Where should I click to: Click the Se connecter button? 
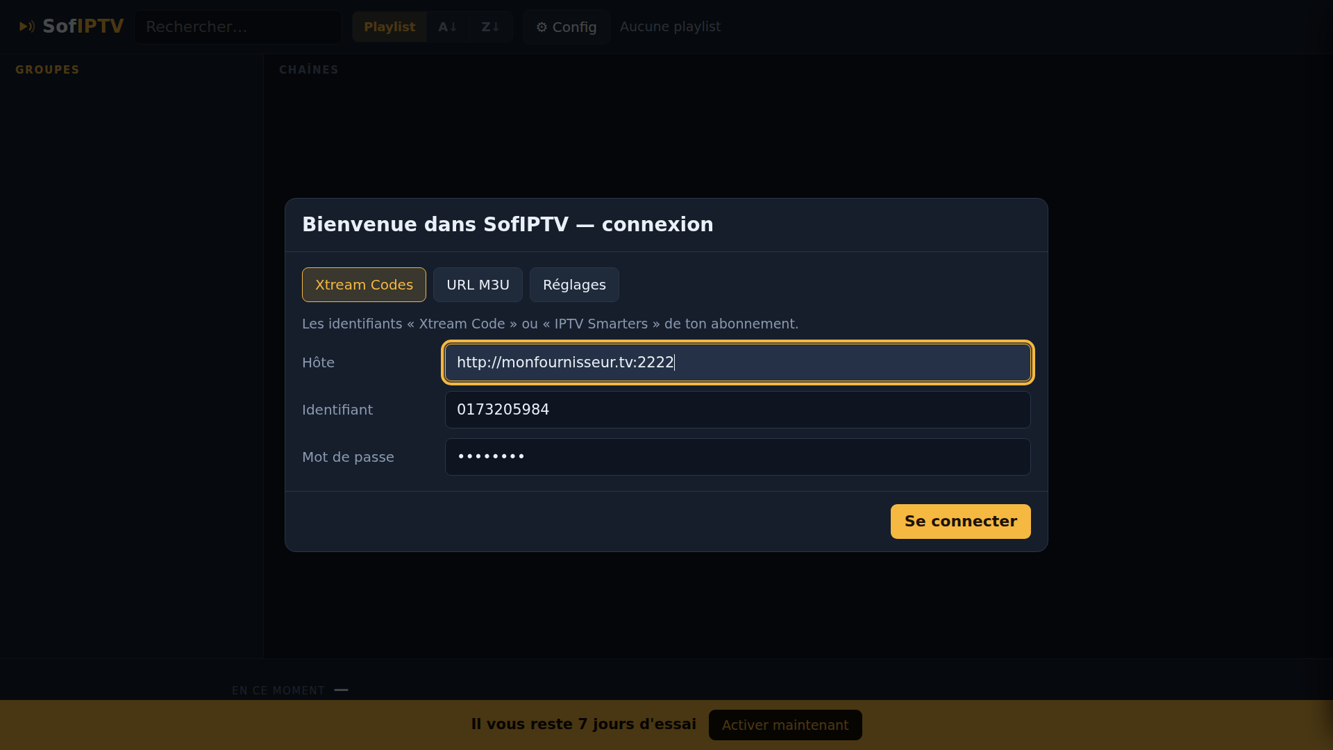click(961, 522)
